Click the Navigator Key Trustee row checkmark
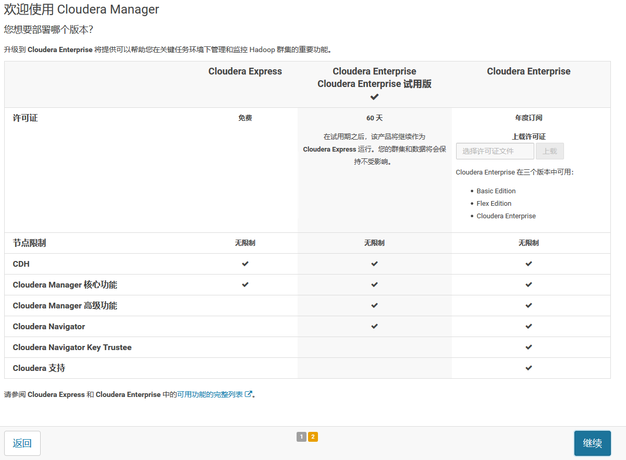 [x=529, y=347]
